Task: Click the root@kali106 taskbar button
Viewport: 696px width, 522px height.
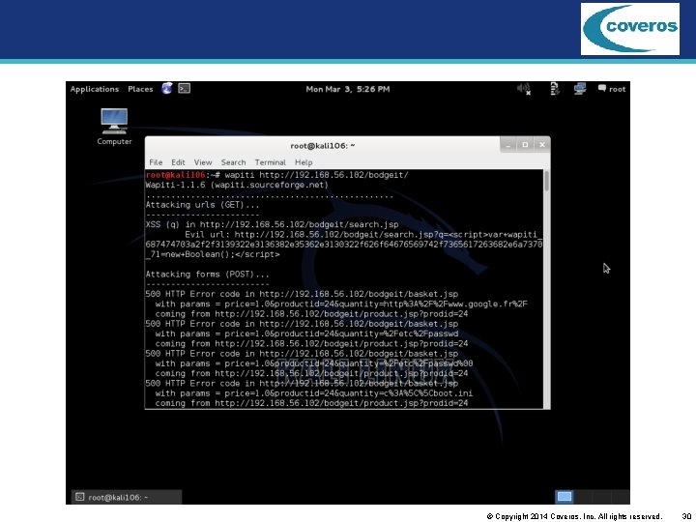Action: point(127,497)
